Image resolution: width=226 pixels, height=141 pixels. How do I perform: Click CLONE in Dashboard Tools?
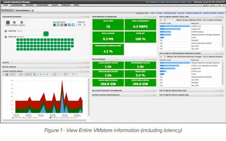pos(159,13)
